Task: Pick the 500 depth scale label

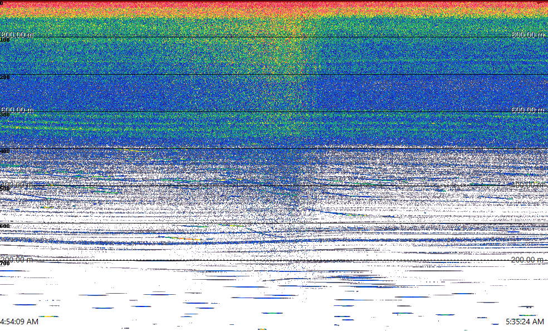Action: (5, 189)
